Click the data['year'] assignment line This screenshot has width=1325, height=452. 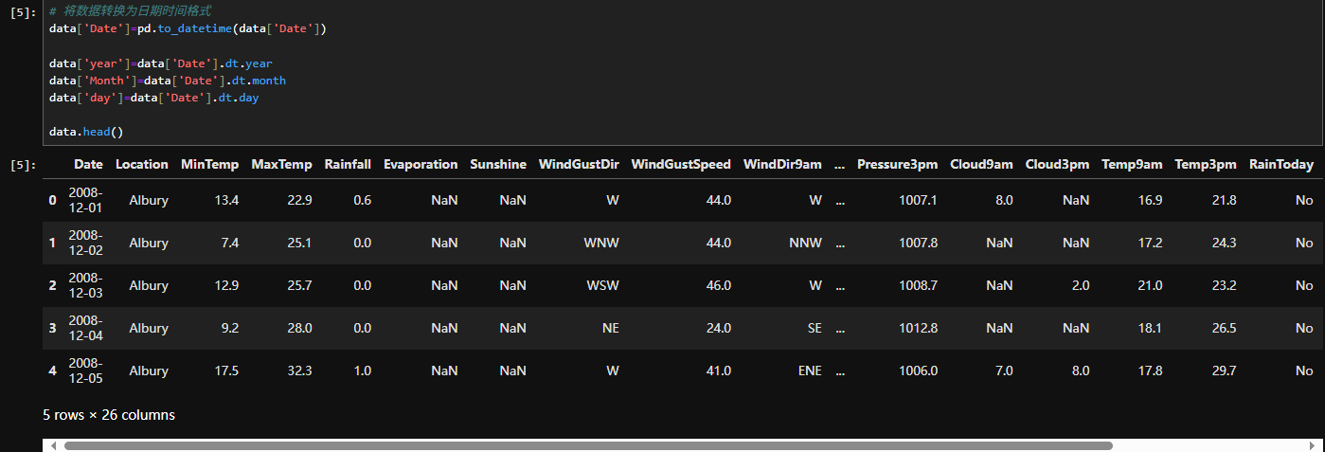(161, 63)
